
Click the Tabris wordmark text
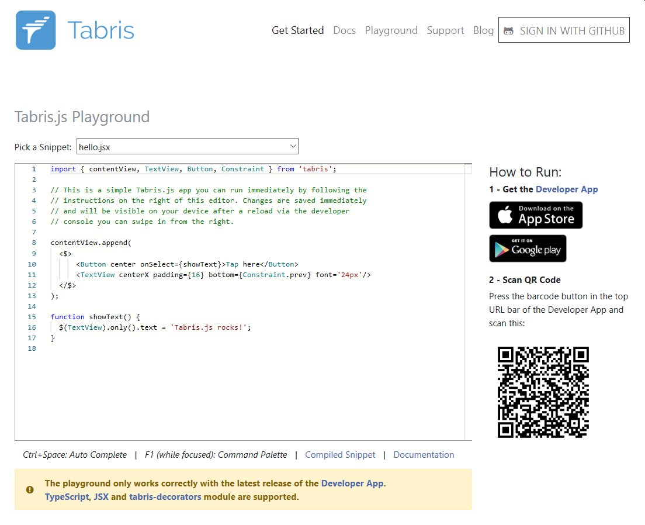pos(101,30)
